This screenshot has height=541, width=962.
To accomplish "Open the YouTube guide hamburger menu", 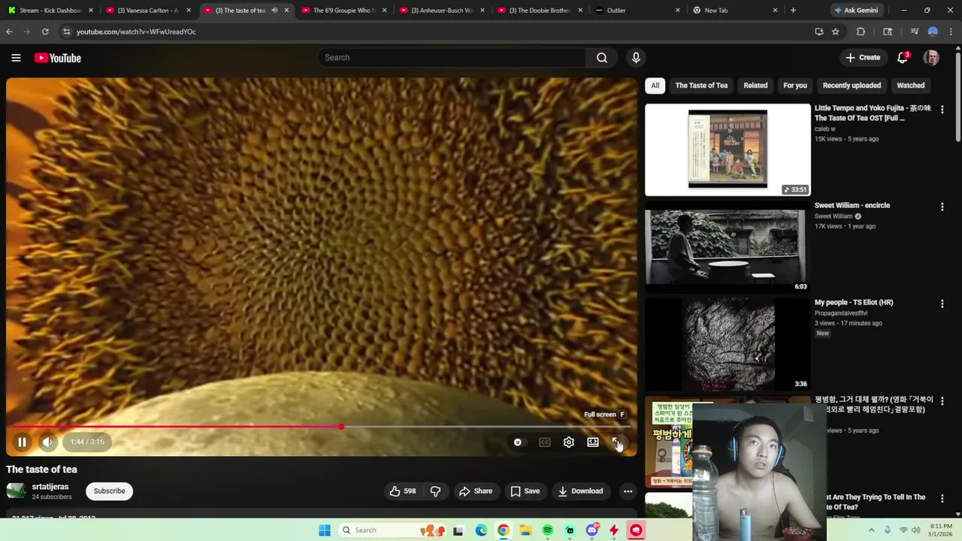I will pyautogui.click(x=16, y=58).
